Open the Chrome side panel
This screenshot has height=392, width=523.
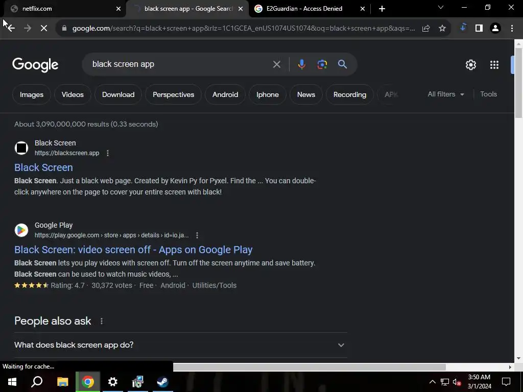pyautogui.click(x=479, y=29)
